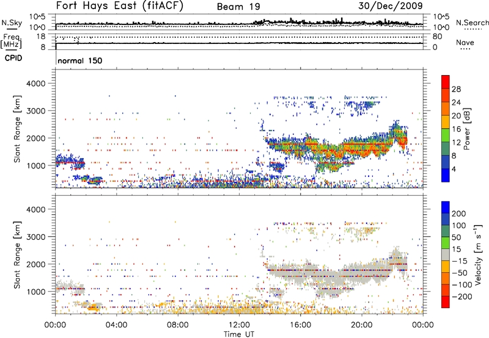This screenshot has width=489, height=338.
Task: Click the blue bottom segment of the power color bar
Action: [446, 175]
